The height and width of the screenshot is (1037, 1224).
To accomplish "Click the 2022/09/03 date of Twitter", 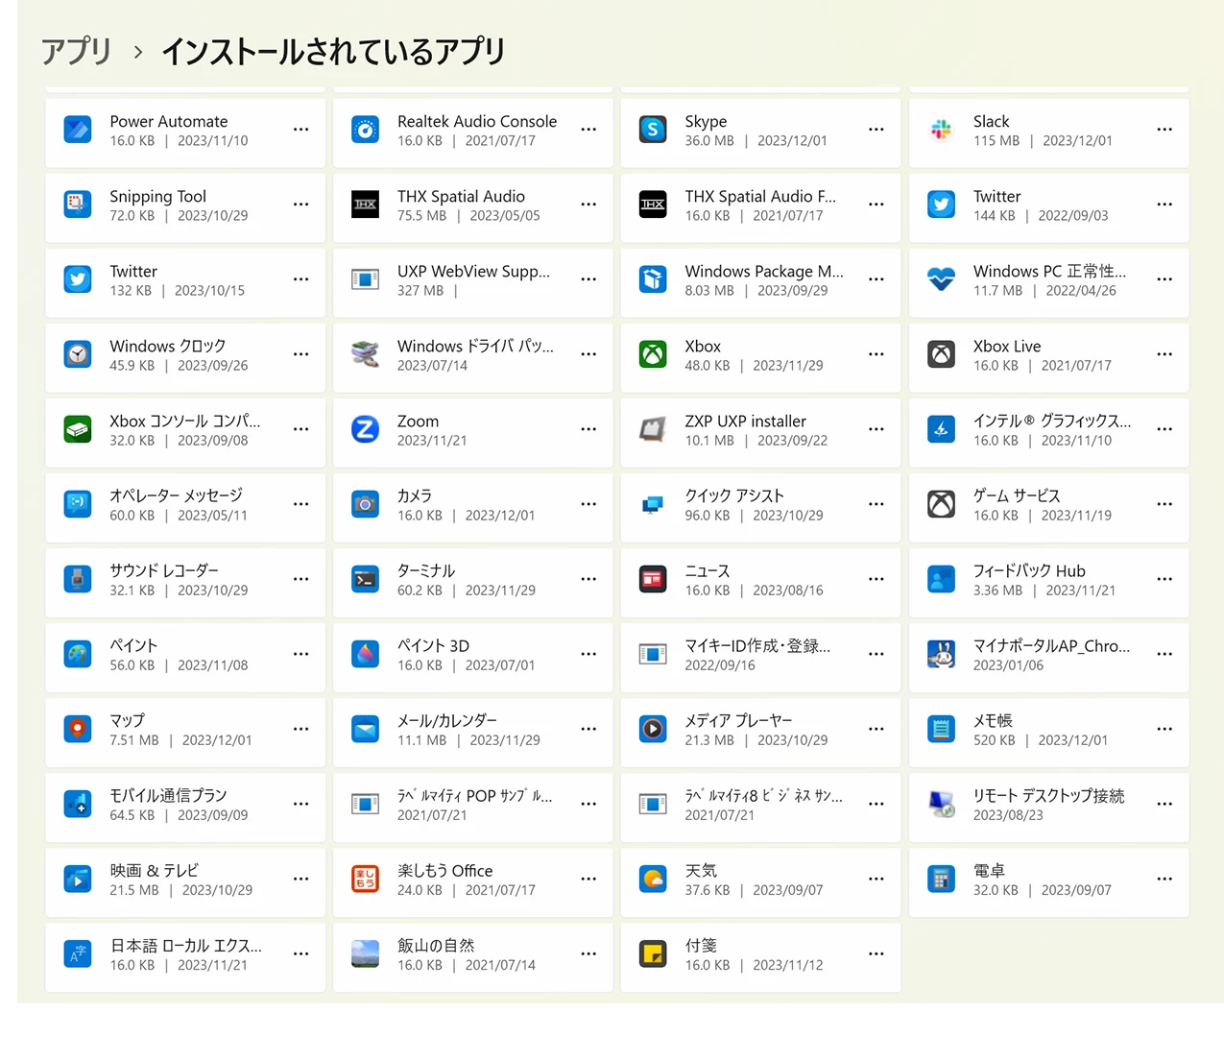I will click(x=1073, y=216).
